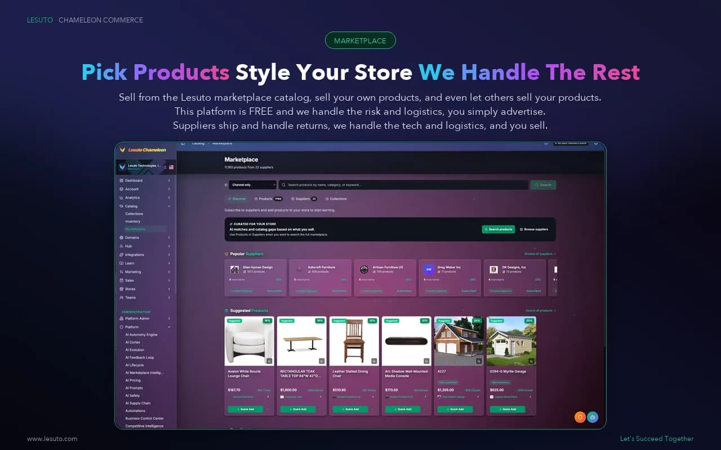Choose the Platform shield icon
The width and height of the screenshot is (721, 450).
pyautogui.click(x=121, y=327)
